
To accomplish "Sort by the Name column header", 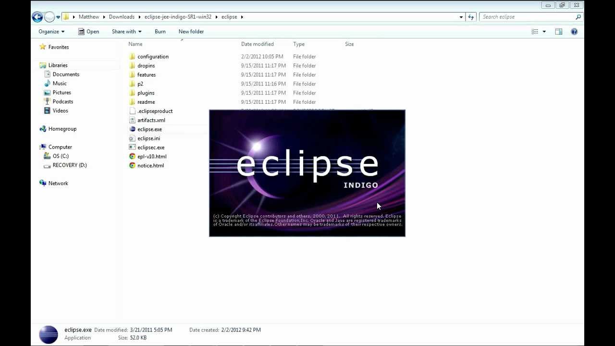I will coord(135,44).
